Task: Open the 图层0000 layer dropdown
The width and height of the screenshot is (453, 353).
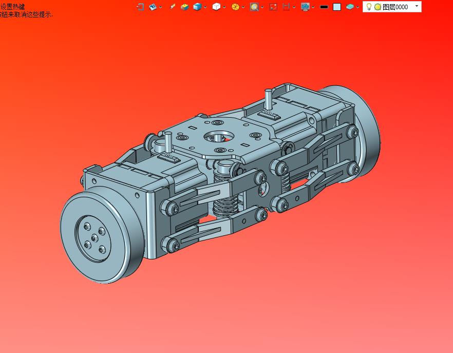Action: pos(417,6)
